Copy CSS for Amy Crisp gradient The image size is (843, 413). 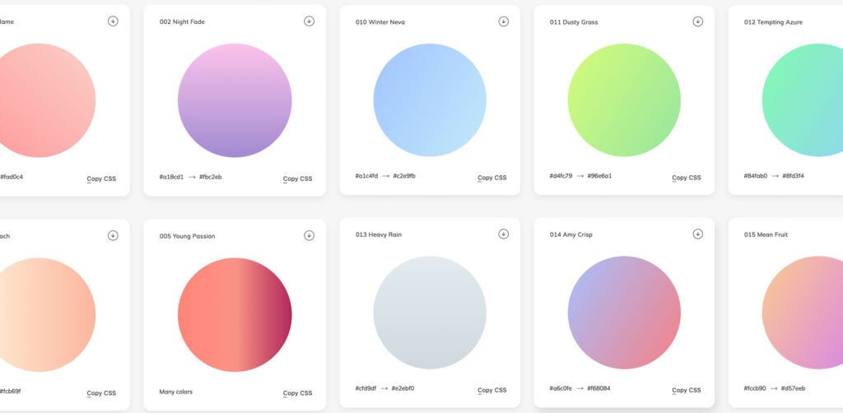click(687, 391)
